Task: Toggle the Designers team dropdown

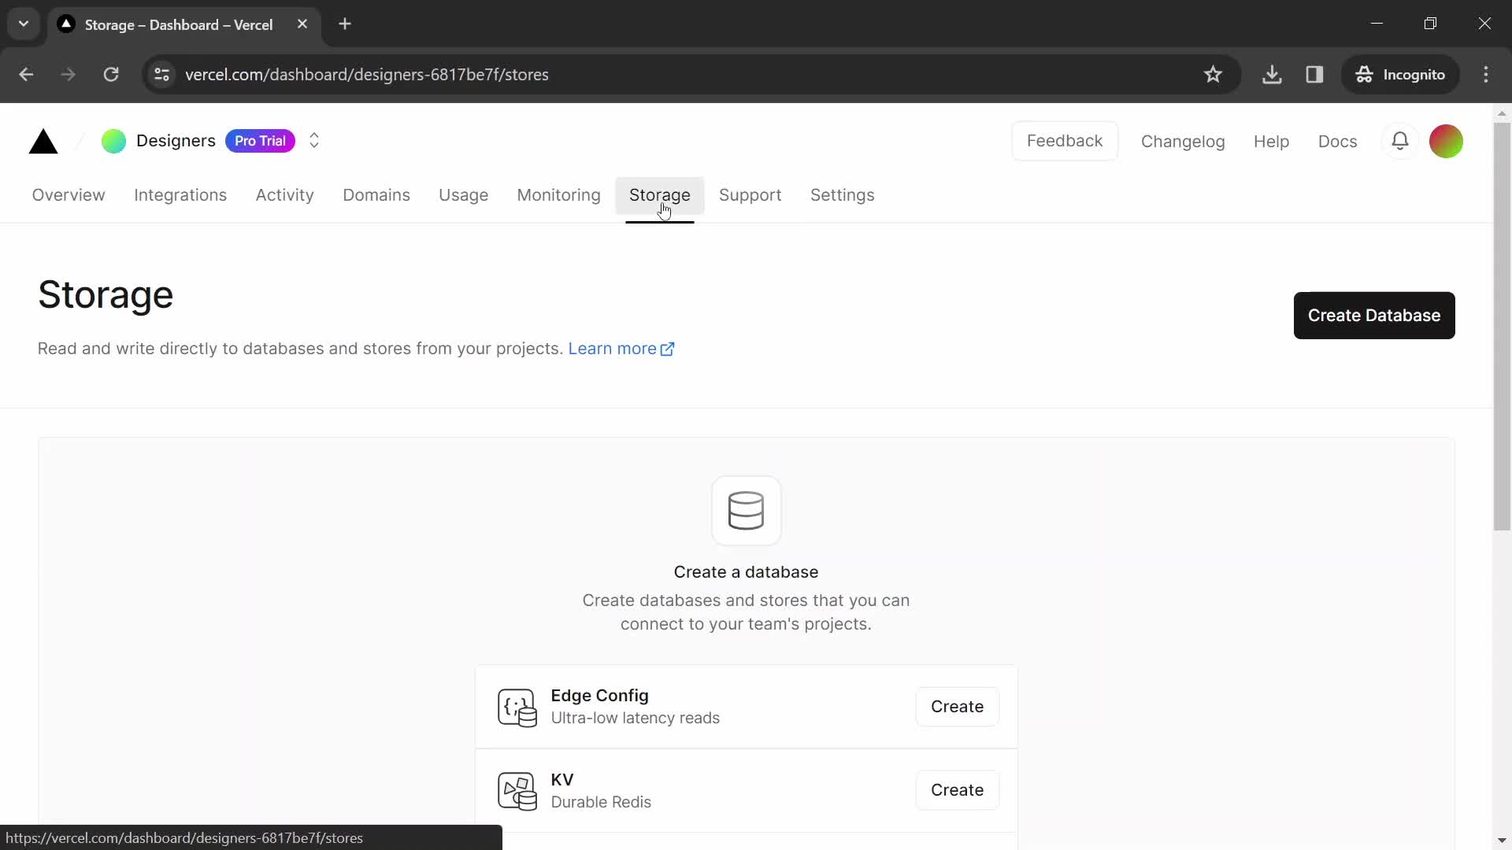Action: click(313, 140)
